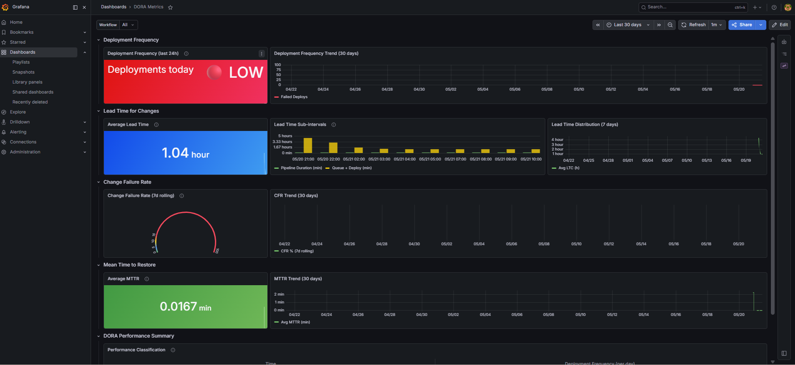Click the panel layout icon at sidebar bottom
795x365 pixels.
(784, 353)
